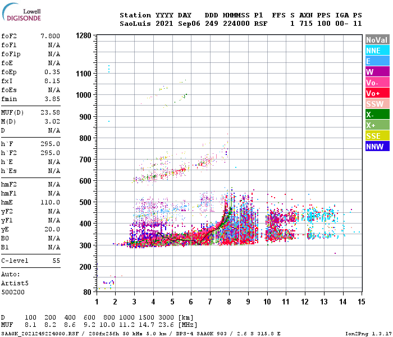Click the 715 AXN value
The width and height of the screenshot is (393, 337).
coord(306,24)
